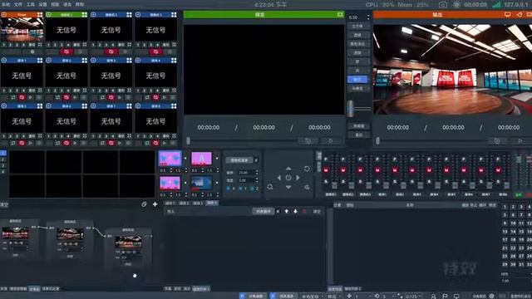Image resolution: width=532 pixels, height=299 pixels.
Task: Toggle the Z axis checkbox in the PTZ panel
Action: pyautogui.click(x=252, y=189)
